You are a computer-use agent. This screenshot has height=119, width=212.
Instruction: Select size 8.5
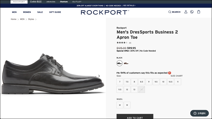142,82
